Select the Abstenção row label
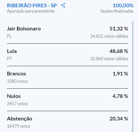139x132 pixels. [20, 119]
